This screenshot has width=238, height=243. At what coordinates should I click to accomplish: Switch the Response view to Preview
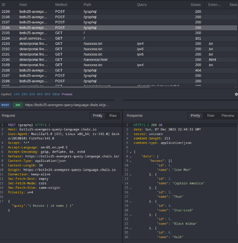click(228, 116)
